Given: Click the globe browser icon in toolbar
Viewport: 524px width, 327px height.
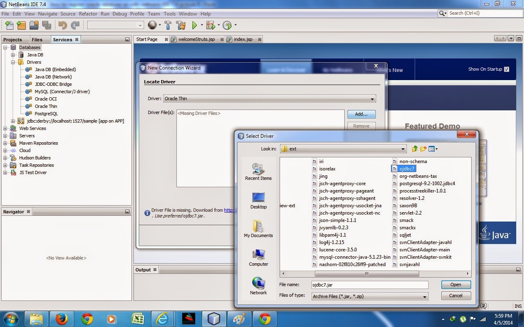Looking at the screenshot, I should click(152, 25).
